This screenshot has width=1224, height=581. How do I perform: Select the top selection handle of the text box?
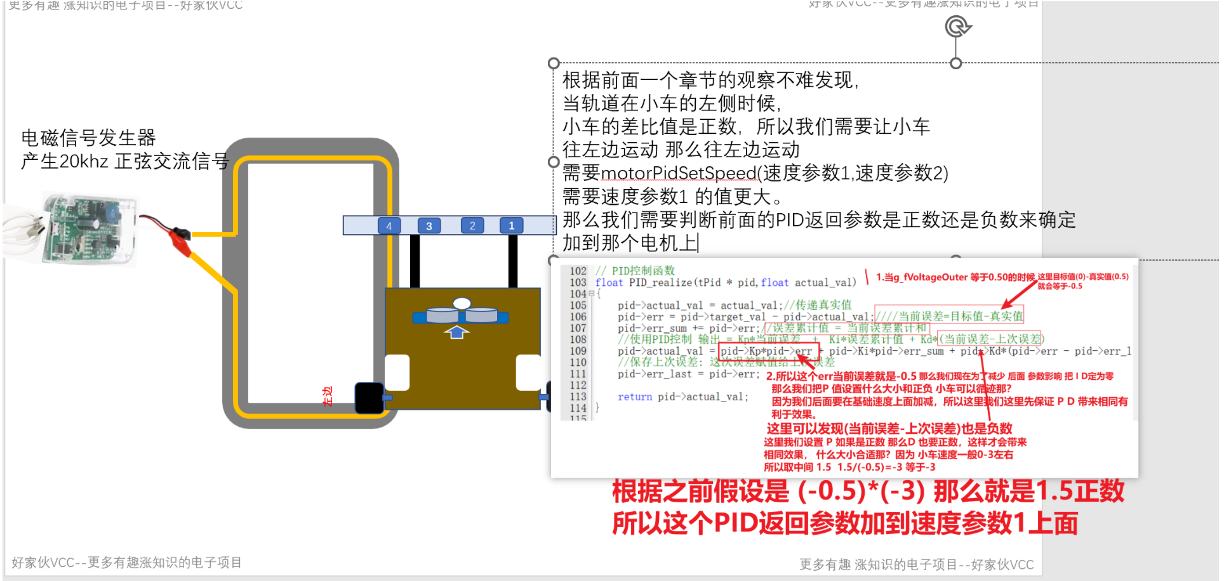click(554, 63)
